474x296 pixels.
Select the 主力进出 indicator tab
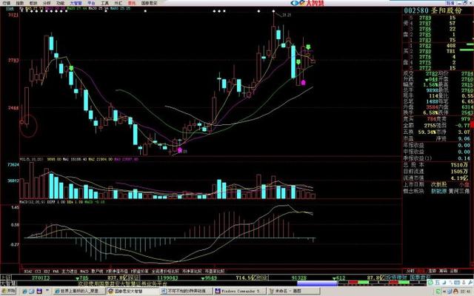(x=70, y=272)
